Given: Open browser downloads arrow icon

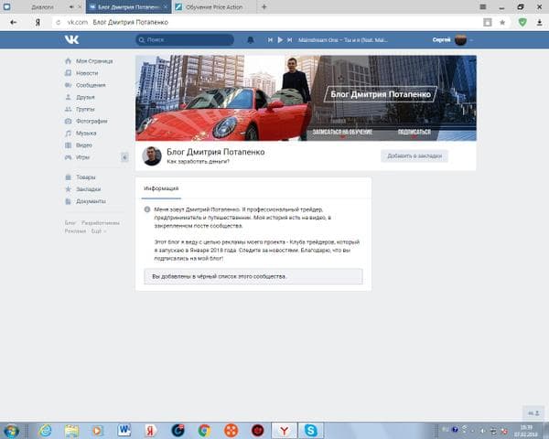Looking at the screenshot, I should tap(539, 22).
